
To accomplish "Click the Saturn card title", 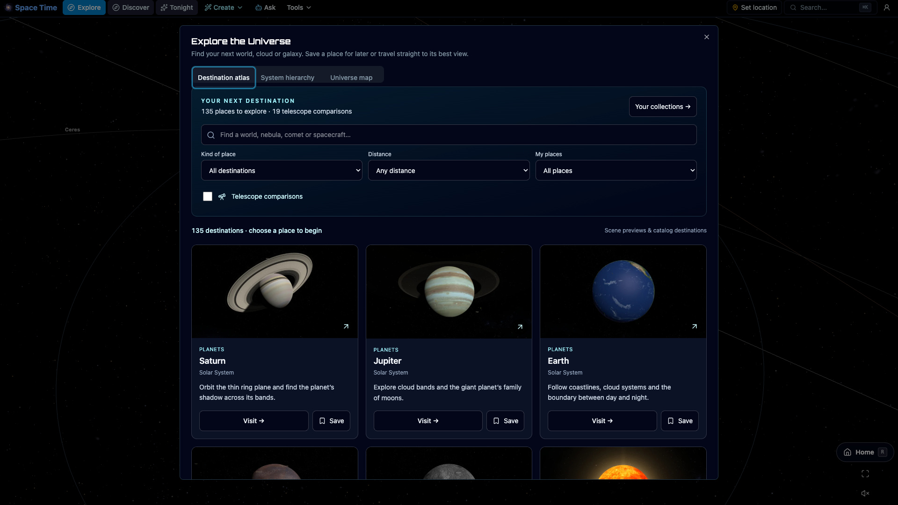I will (x=212, y=361).
